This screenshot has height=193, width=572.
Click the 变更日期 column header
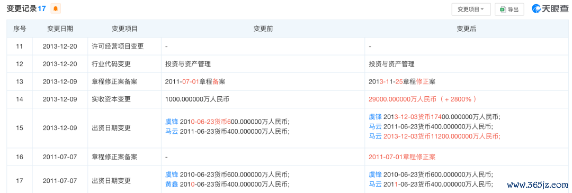60,29
